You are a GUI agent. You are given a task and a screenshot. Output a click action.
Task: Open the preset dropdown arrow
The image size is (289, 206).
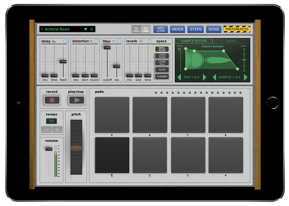coord(85,29)
